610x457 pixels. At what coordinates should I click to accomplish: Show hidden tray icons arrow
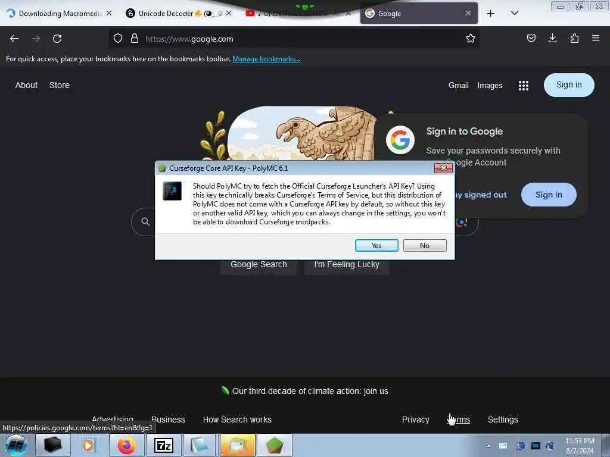click(x=488, y=446)
